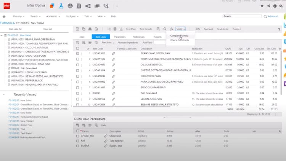Viewport: 286px width, 161px height.
Task: Click the help question mark icon
Action: 279,29
